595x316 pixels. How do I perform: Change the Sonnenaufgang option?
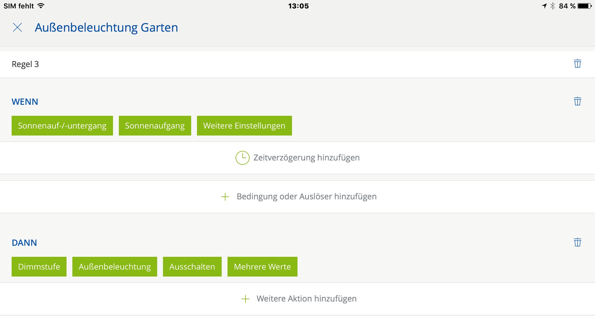[x=155, y=126]
